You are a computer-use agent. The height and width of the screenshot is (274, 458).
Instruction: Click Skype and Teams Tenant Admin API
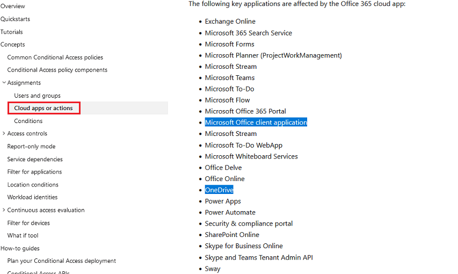[259, 258]
